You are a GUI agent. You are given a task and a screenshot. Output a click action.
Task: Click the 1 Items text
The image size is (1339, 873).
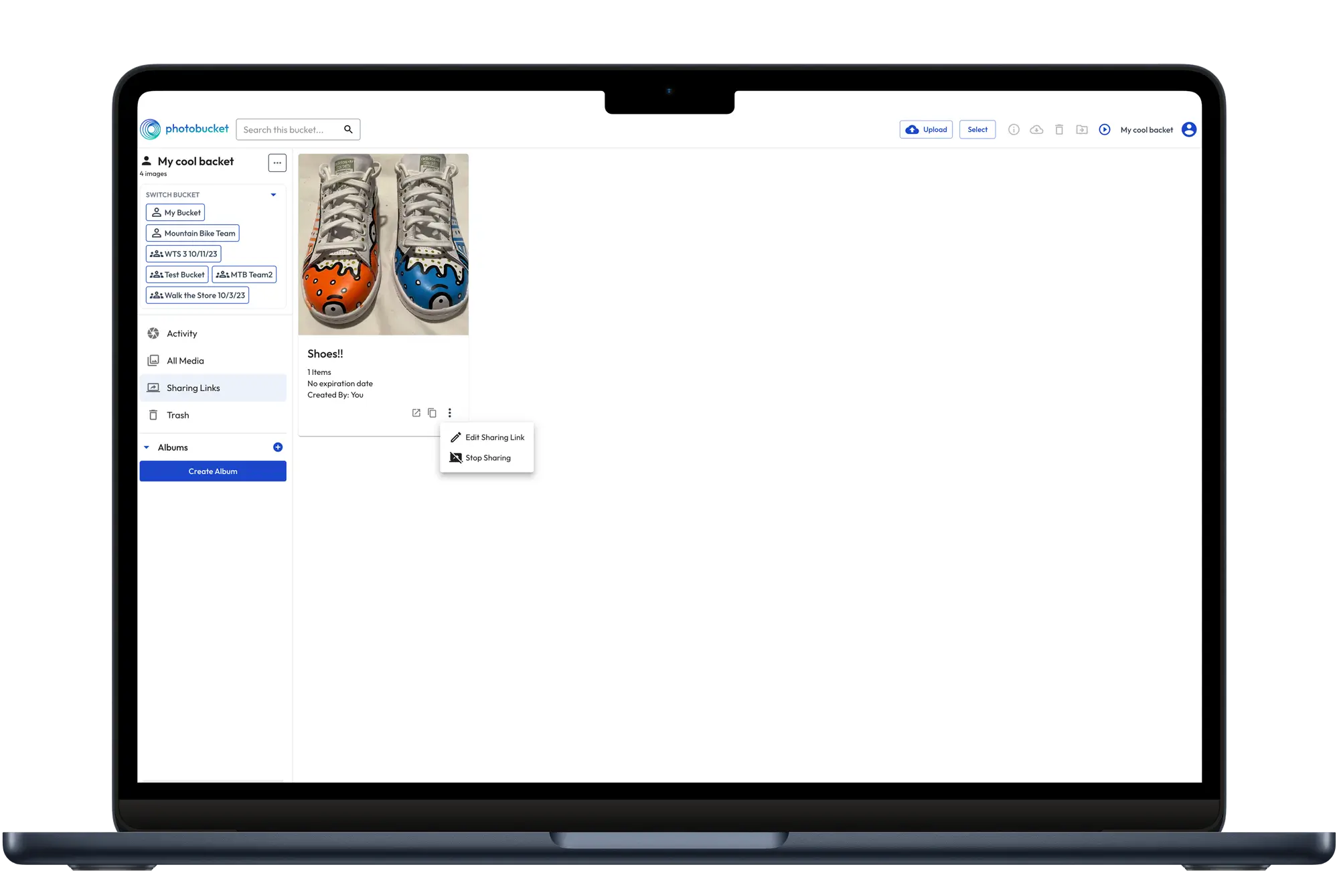[319, 372]
